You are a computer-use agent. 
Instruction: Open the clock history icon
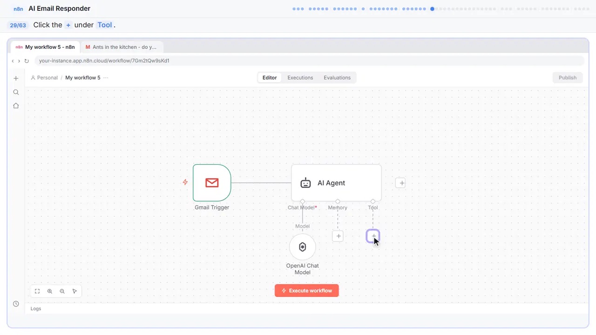[x=16, y=304]
